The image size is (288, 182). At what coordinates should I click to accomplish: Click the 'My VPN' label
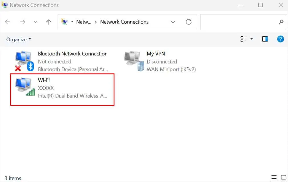coord(156,54)
